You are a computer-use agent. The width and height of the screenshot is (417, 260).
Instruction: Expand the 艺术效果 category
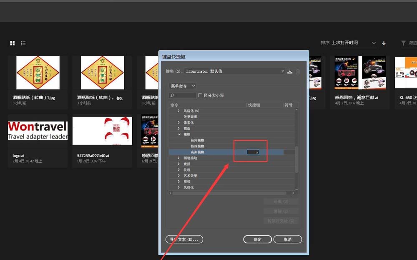[180, 175]
